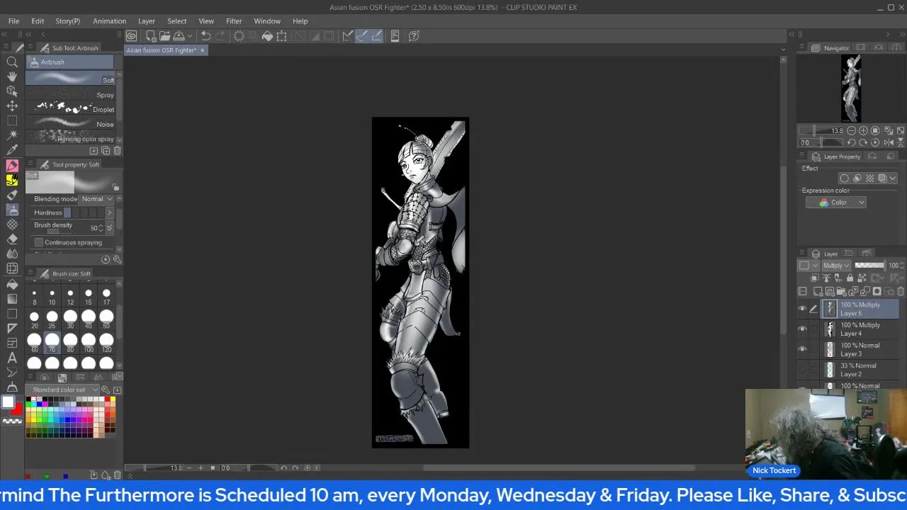Show Layer 2 by clicking visibility box
Image resolution: width=907 pixels, height=510 pixels.
tap(802, 370)
